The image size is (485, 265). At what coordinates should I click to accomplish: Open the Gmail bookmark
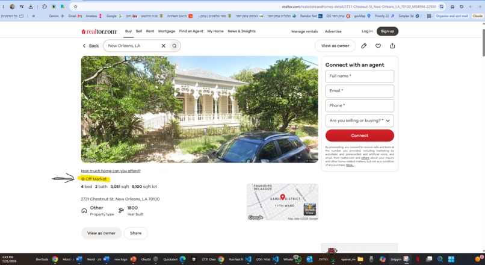(75, 16)
